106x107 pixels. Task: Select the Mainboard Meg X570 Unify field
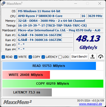click(60, 30)
